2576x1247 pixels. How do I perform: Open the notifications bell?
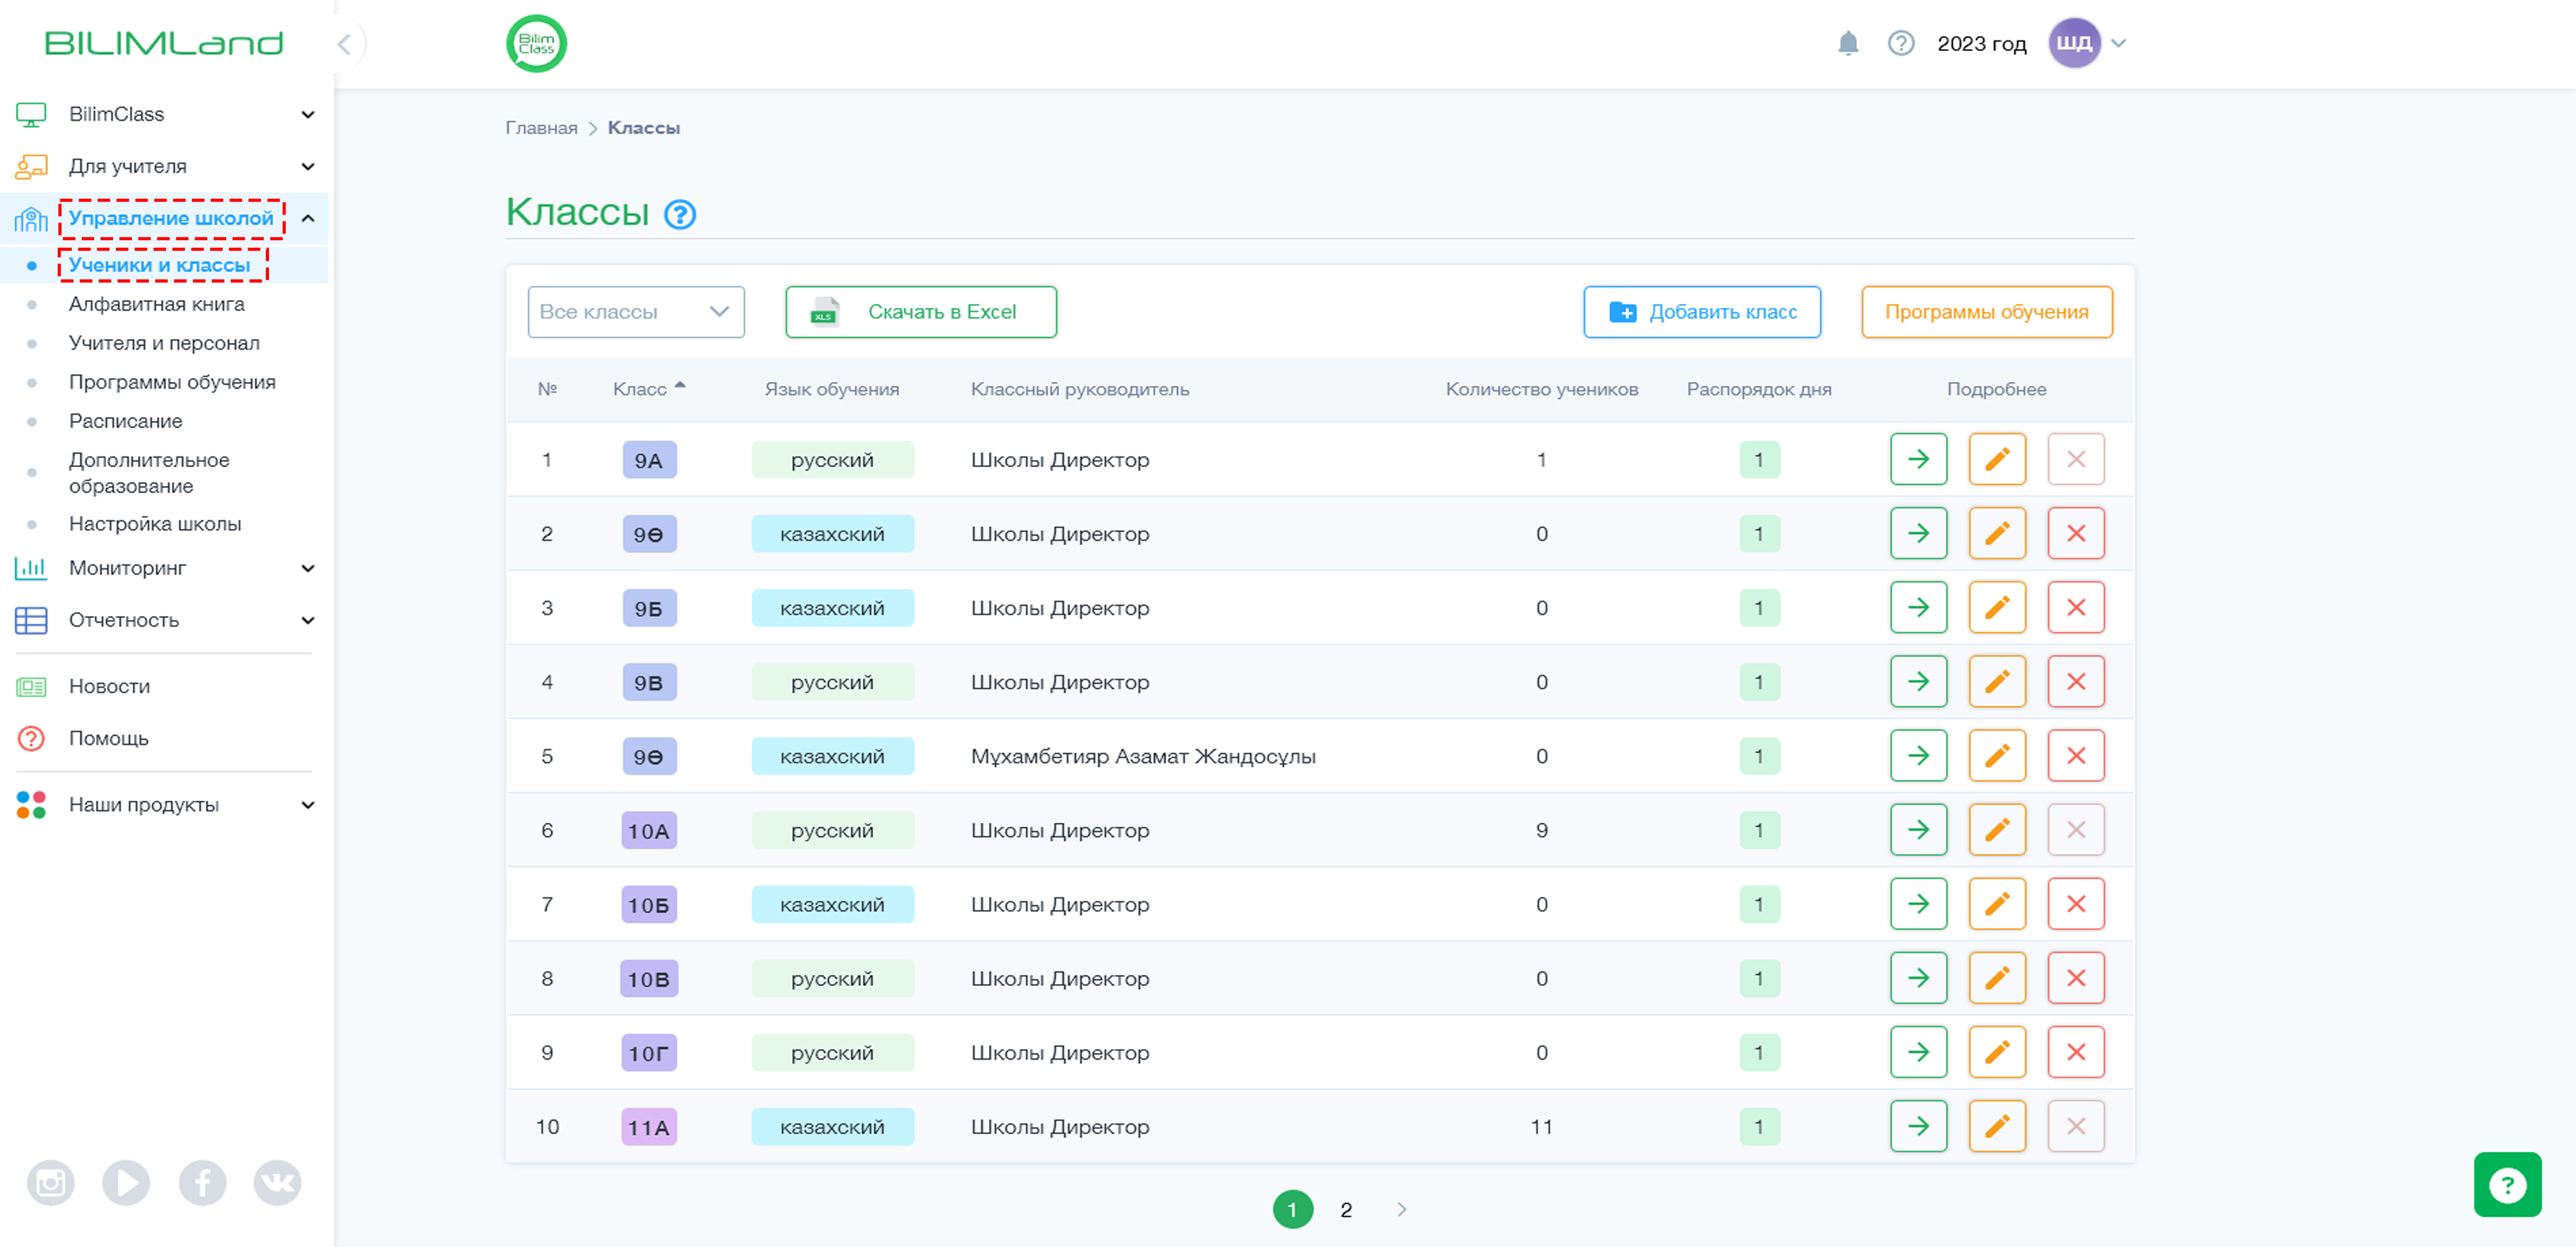[x=1848, y=43]
